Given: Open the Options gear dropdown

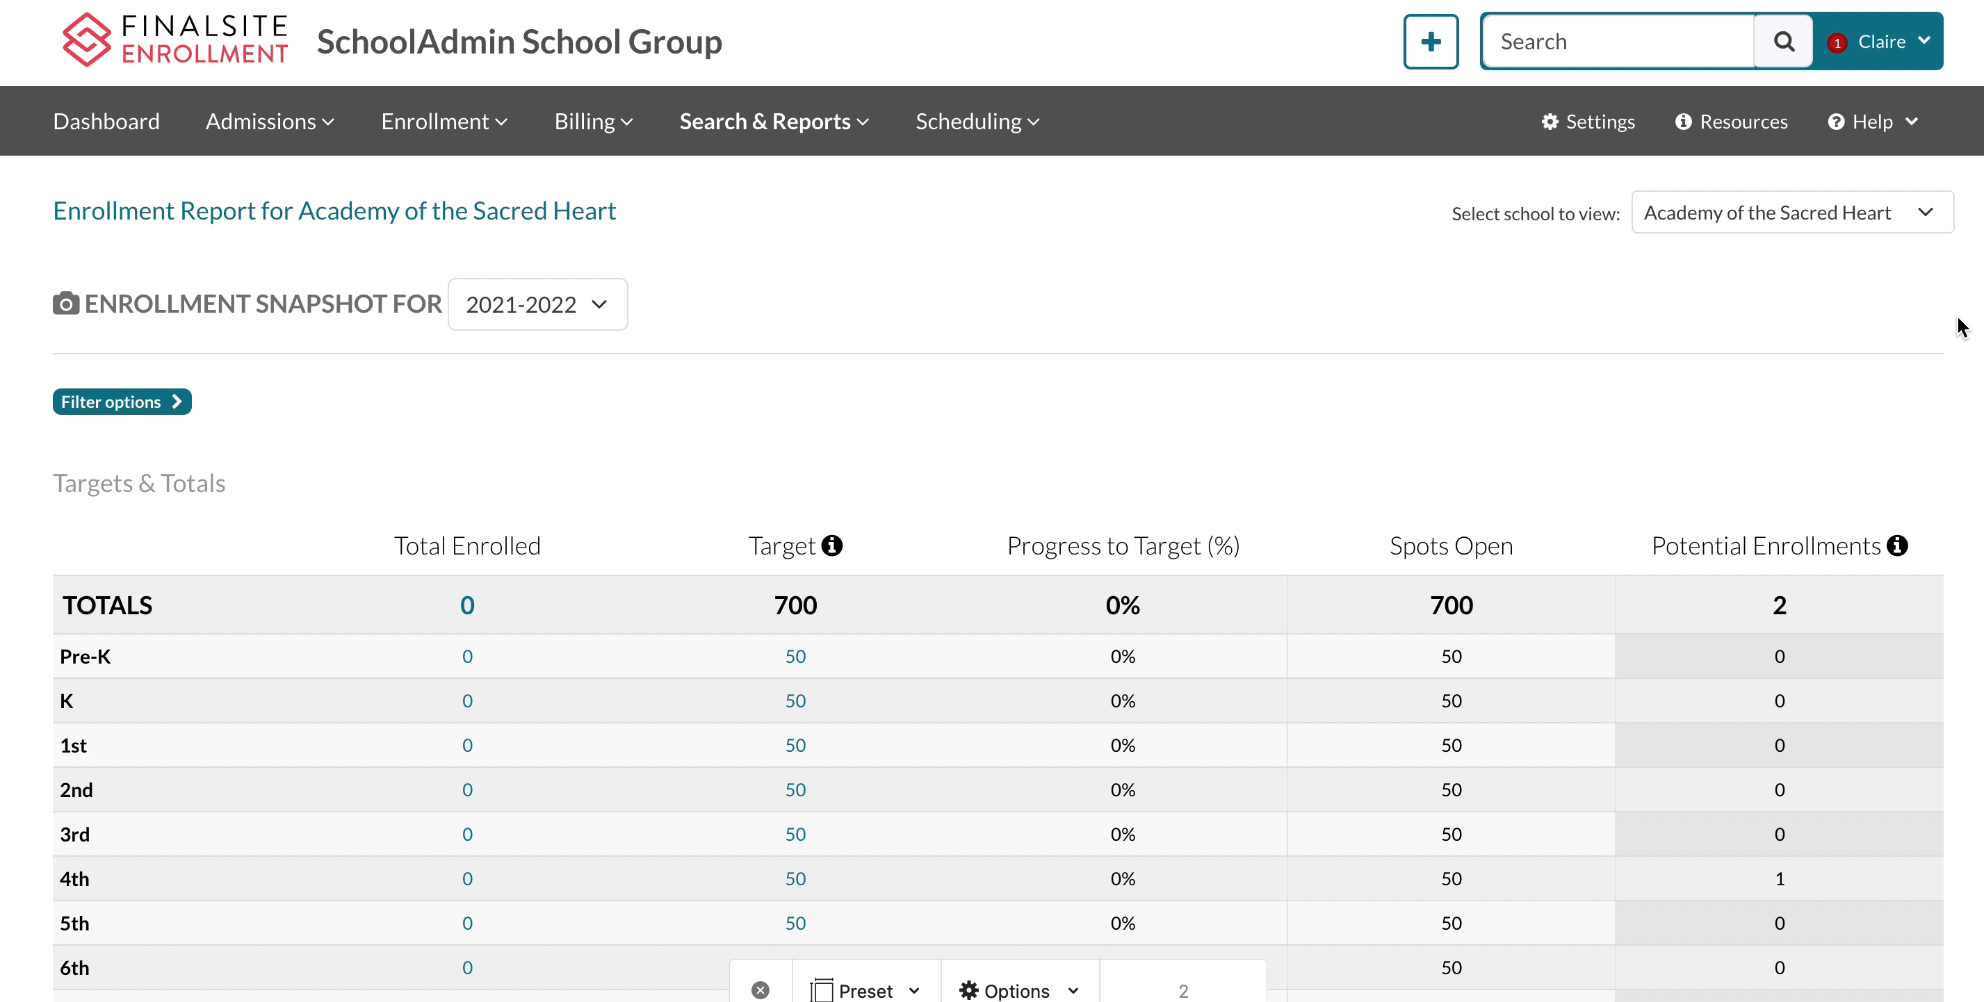Looking at the screenshot, I should 1018,990.
